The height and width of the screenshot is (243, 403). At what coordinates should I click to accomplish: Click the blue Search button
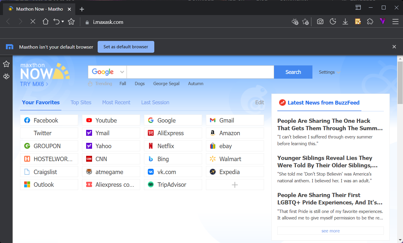click(293, 72)
